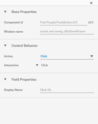The height and width of the screenshot is (124, 98).
Task: Click the Field Properties heading
Action: tap(24, 79)
